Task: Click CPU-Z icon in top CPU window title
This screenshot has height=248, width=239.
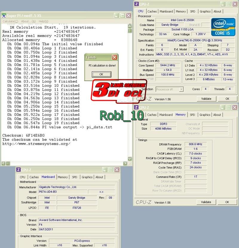Action: point(137,4)
